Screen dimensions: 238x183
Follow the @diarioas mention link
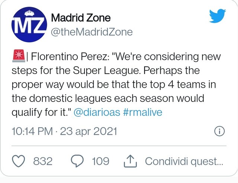pos(97,112)
